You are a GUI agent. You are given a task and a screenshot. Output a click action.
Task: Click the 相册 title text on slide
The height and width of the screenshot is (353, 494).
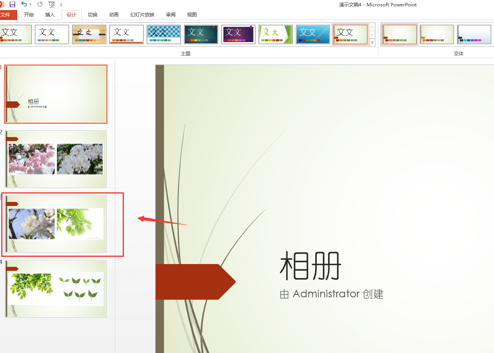[x=310, y=266]
